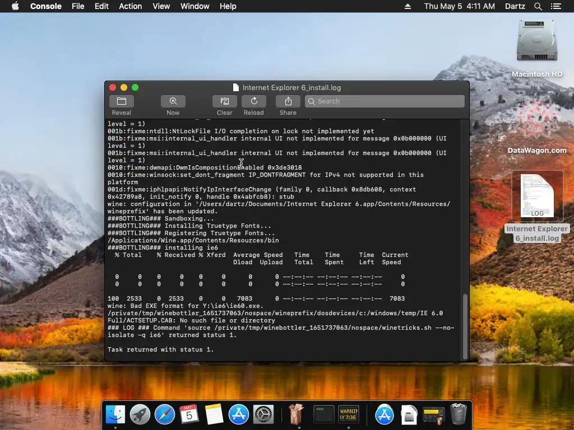Open Finder from the Dock
Image resolution: width=574 pixels, height=430 pixels.
tap(115, 415)
